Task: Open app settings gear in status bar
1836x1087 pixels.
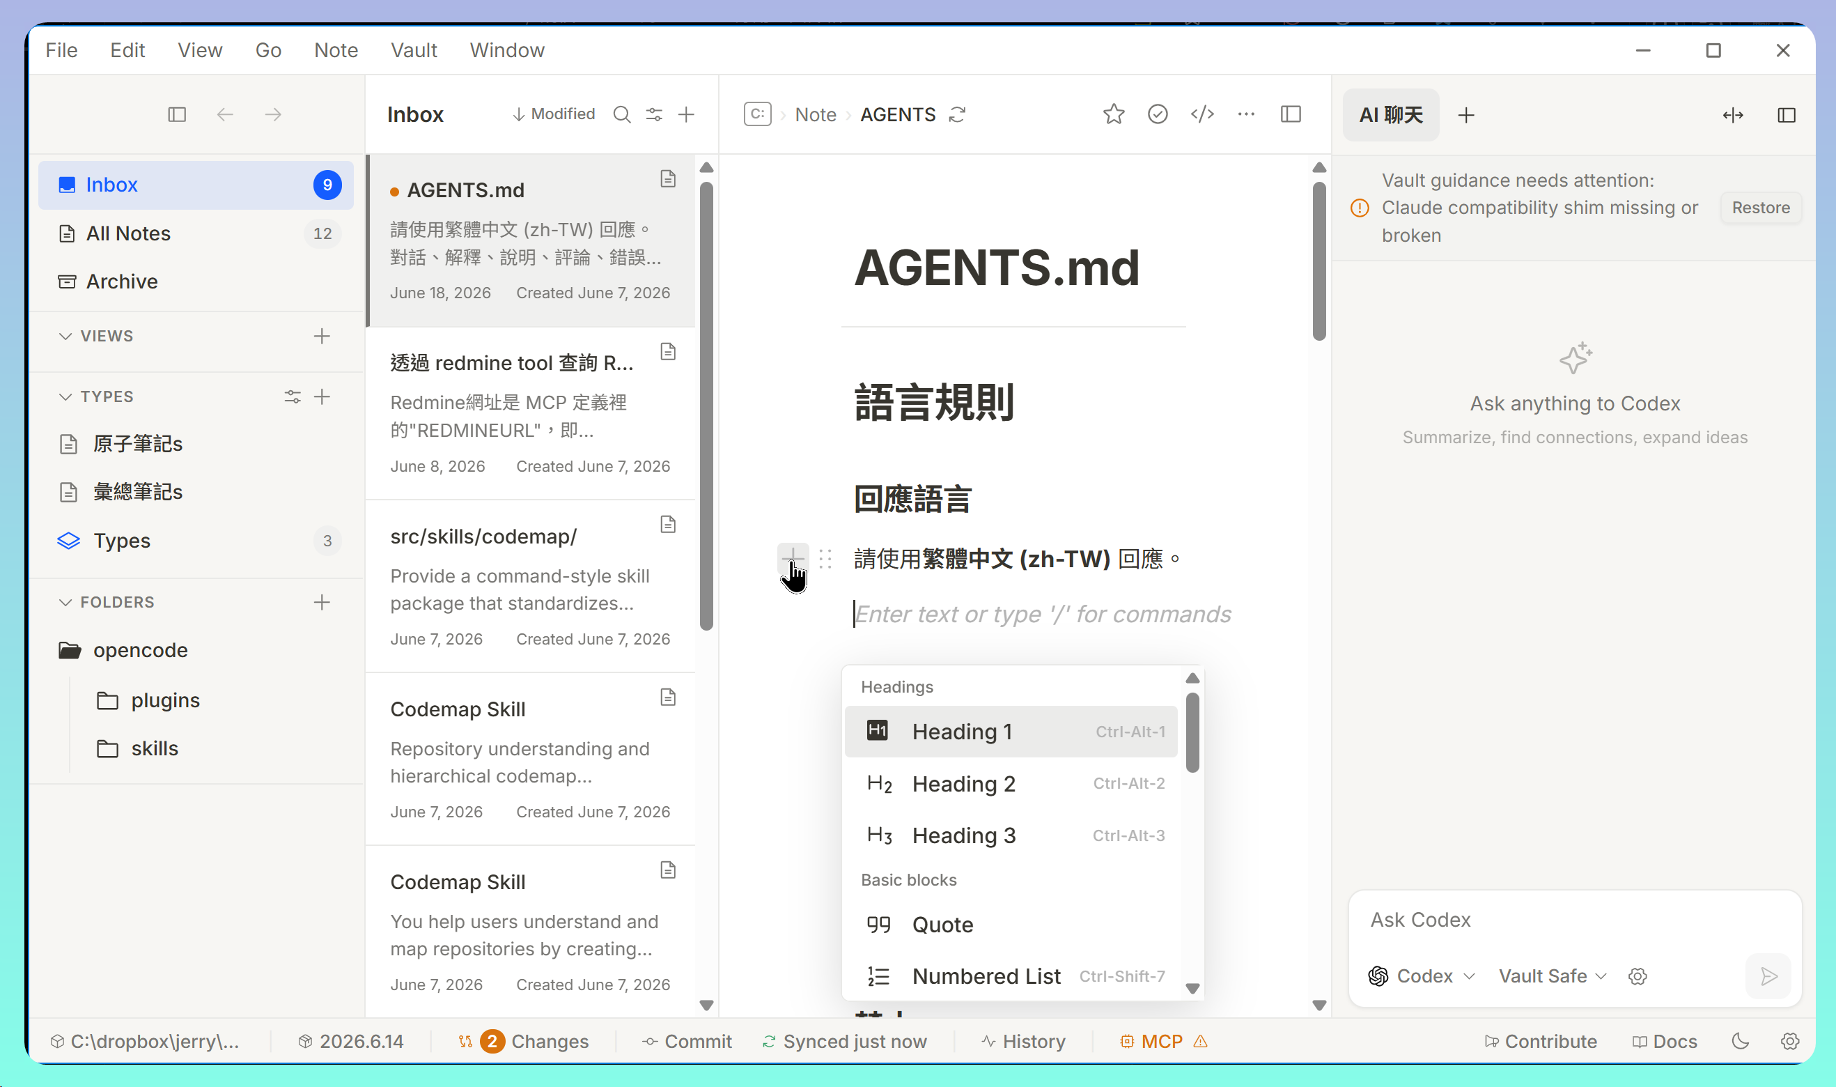Action: click(x=1790, y=1041)
